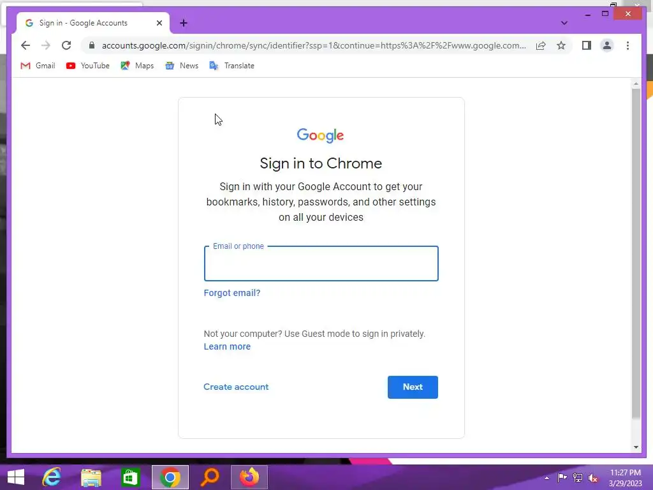Share this page via the share icon
The image size is (653, 490).
(x=541, y=45)
